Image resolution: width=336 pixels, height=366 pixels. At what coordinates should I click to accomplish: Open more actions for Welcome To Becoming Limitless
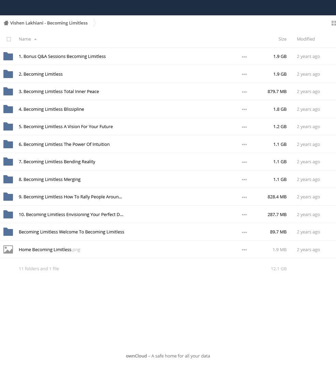pyautogui.click(x=244, y=232)
